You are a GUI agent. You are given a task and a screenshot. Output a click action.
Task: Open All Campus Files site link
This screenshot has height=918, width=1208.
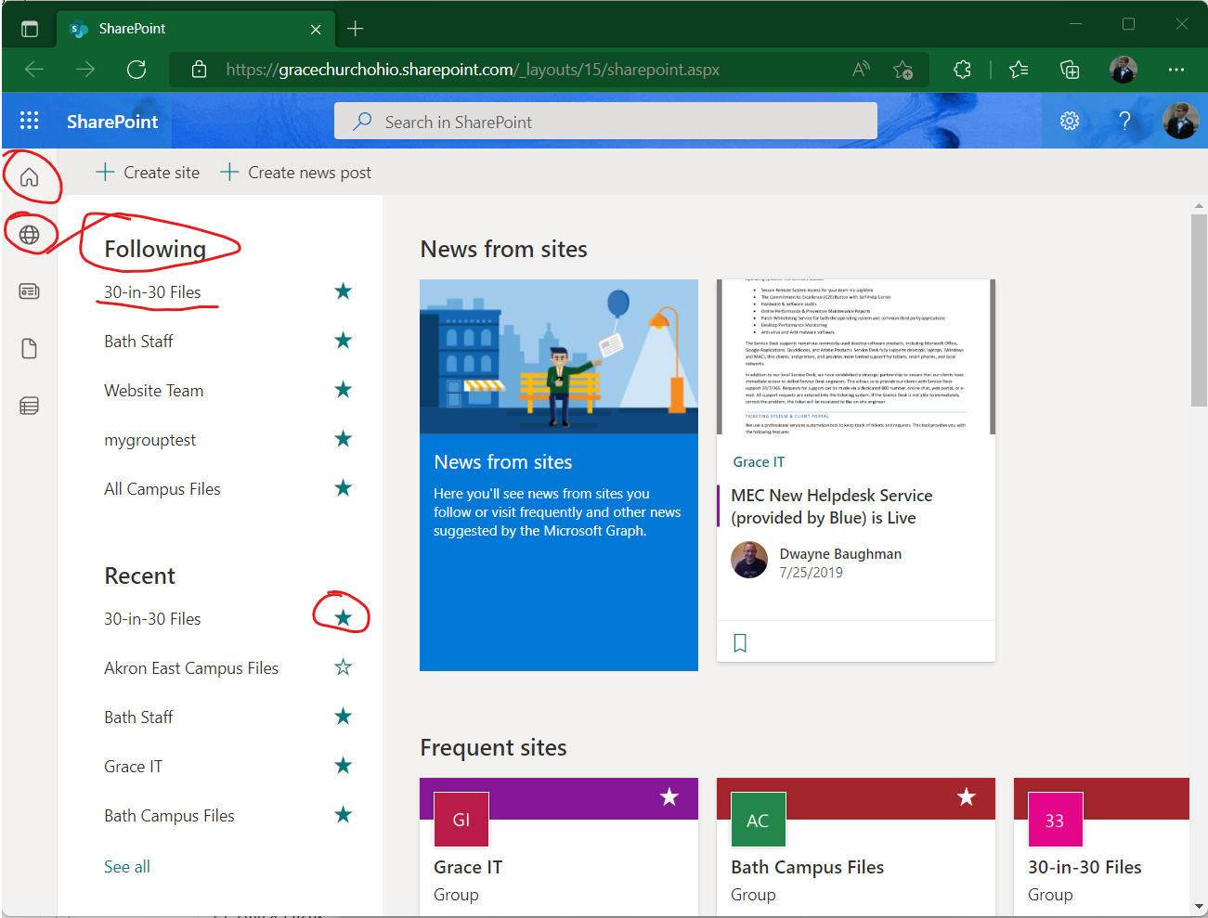[x=162, y=489]
